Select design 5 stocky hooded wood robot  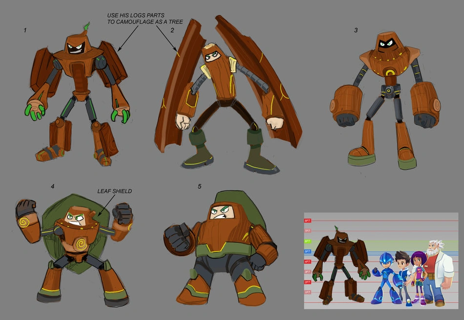[220, 249]
